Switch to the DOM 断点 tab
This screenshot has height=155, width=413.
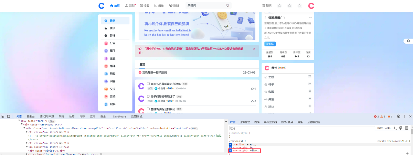[x=287, y=122]
